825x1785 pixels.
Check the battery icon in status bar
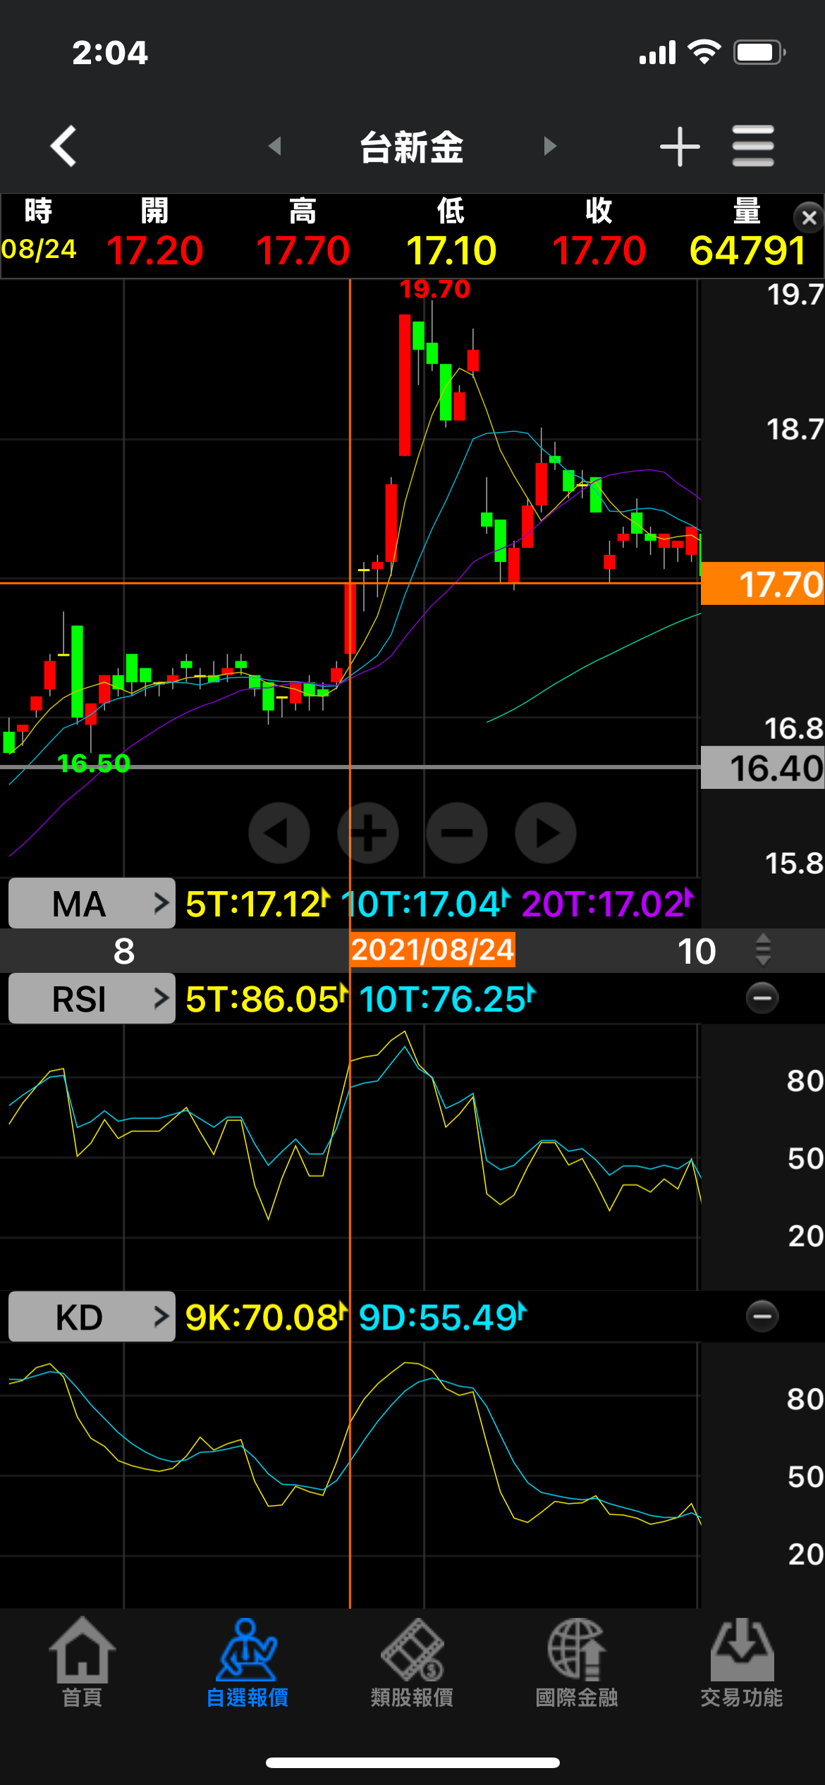[760, 52]
